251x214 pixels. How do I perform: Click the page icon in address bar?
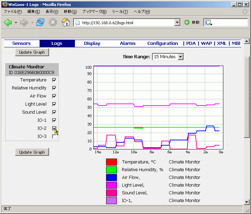tap(77, 22)
